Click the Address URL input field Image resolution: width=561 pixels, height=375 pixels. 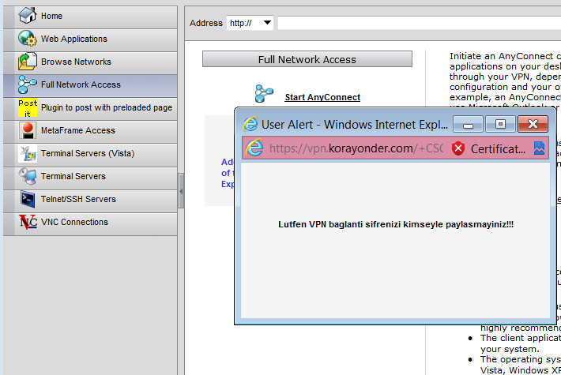point(420,23)
